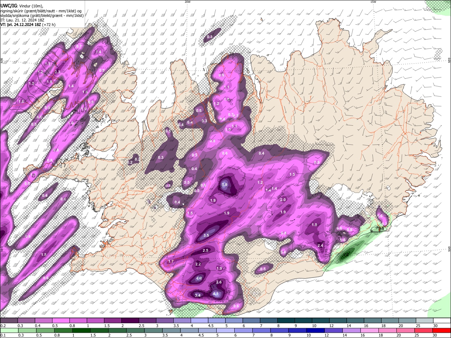Image resolution: width=451 pixels, height=338 pixels.
Task: Click the 4.1 snowfall value on the map
Action: 216,294
